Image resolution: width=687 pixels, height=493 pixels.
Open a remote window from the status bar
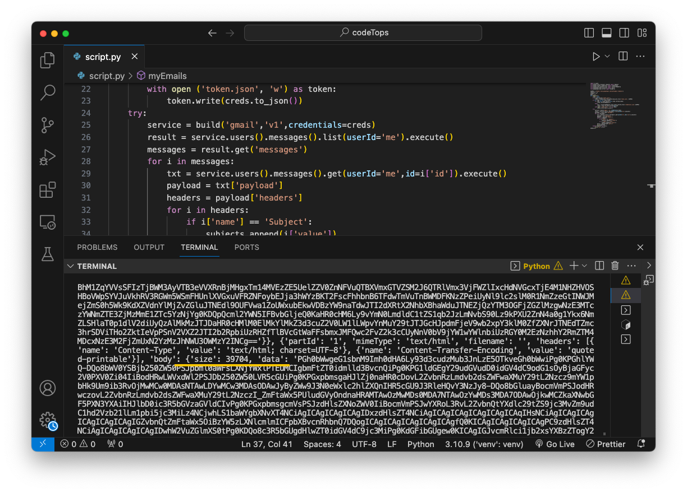coord(43,444)
